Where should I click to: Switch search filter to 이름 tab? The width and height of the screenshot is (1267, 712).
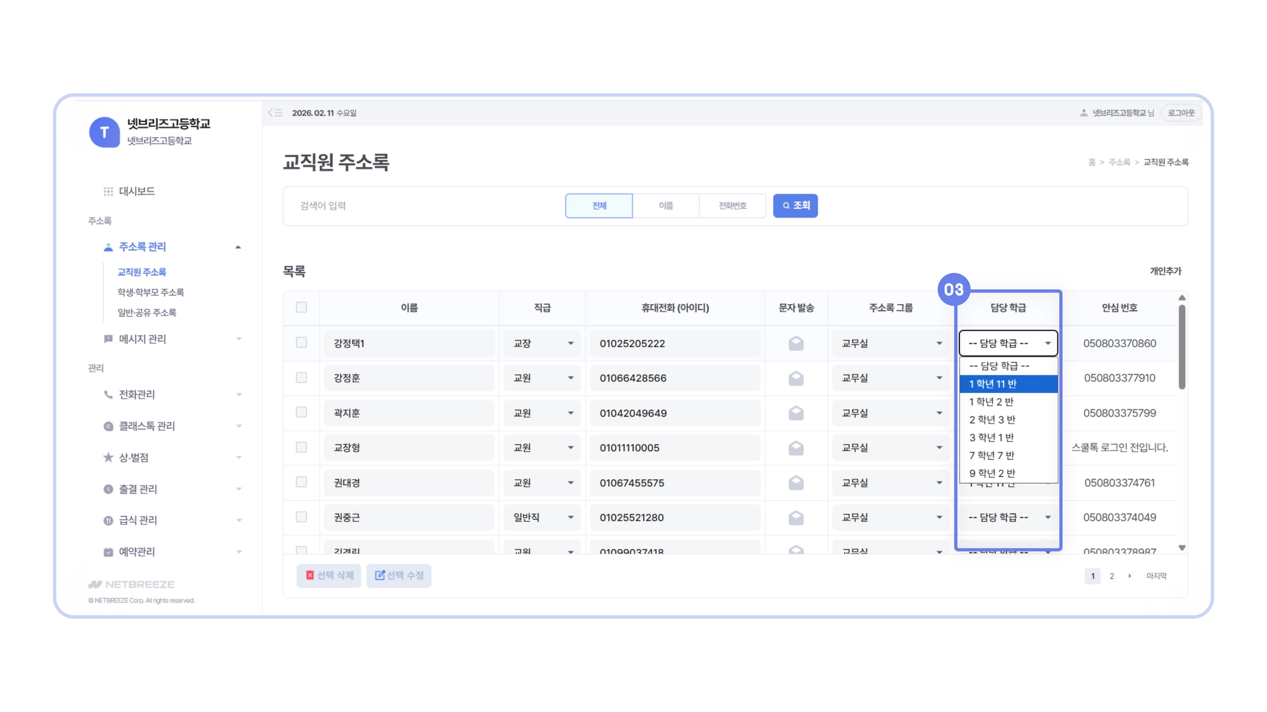pyautogui.click(x=666, y=206)
